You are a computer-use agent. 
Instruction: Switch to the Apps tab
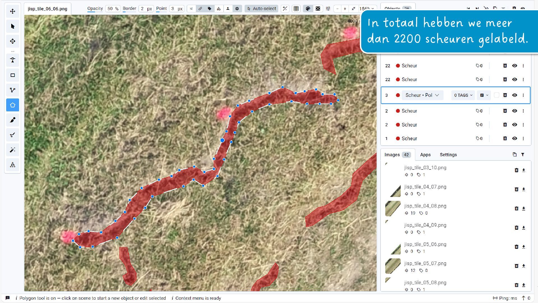425,155
